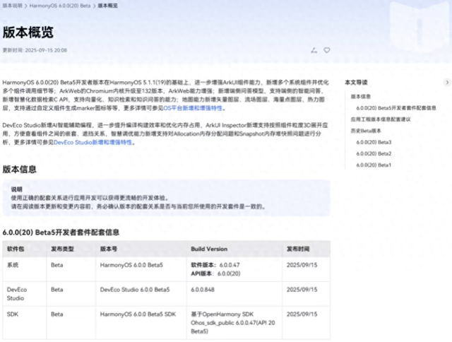This screenshot has height=342, width=452.
Task: Click 2025/09/15 date in 系统 row
Action: [302, 265]
